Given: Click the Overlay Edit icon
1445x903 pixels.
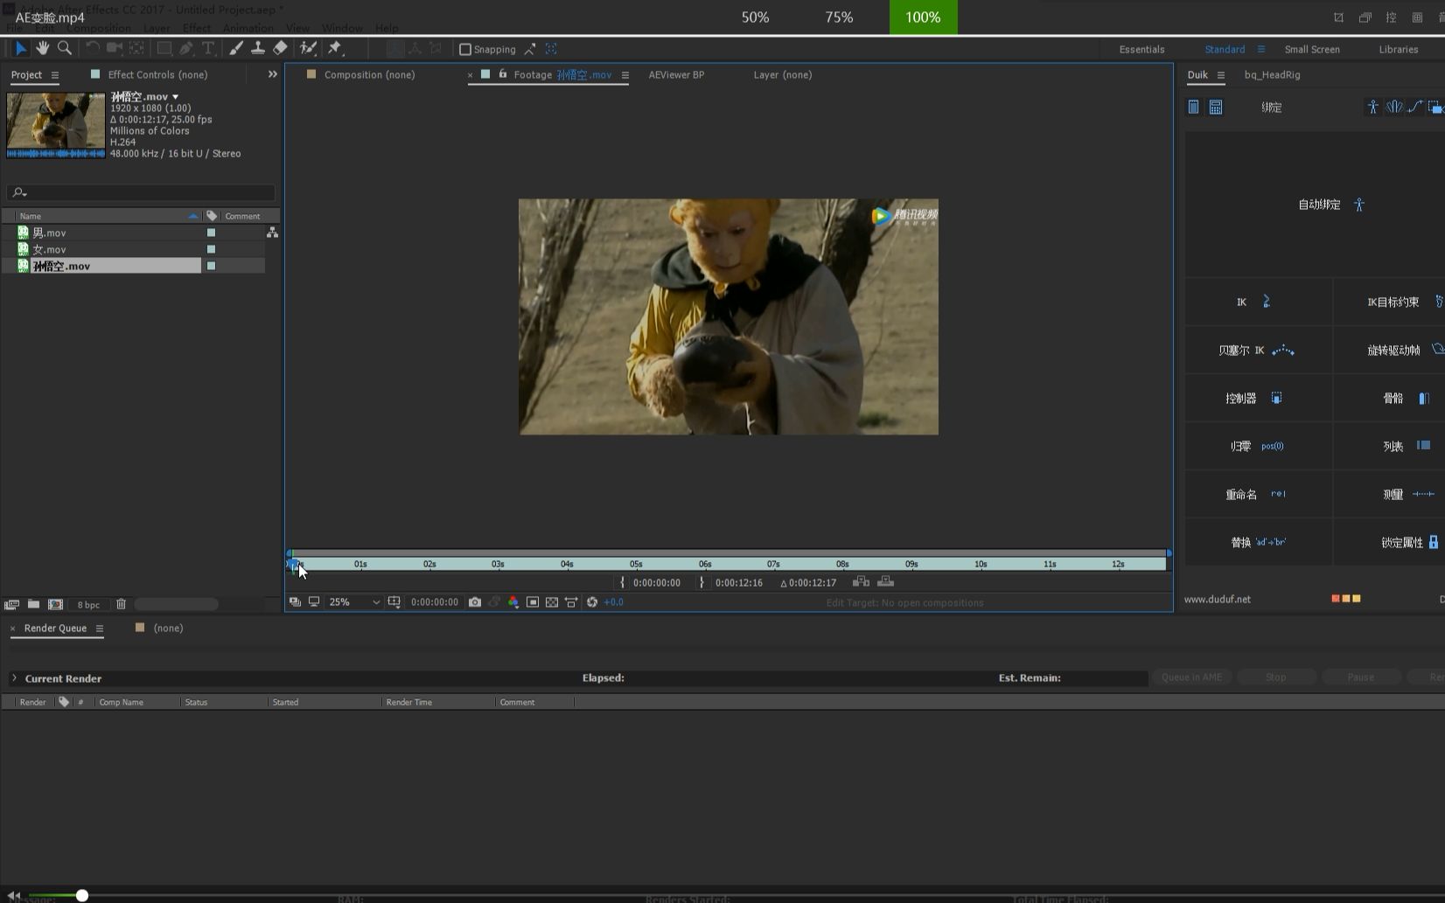Looking at the screenshot, I should [885, 581].
